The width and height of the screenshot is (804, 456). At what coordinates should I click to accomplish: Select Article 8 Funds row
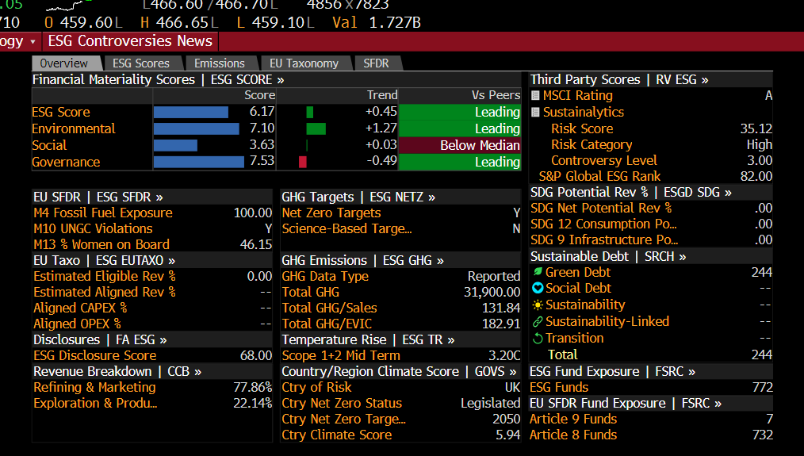tap(651, 435)
